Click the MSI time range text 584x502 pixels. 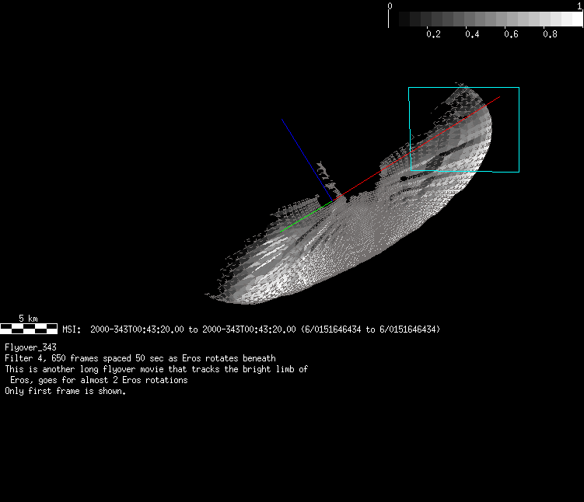click(192, 329)
